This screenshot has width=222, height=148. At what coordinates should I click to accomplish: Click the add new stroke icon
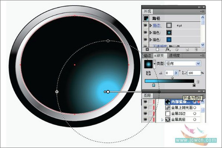147,49
